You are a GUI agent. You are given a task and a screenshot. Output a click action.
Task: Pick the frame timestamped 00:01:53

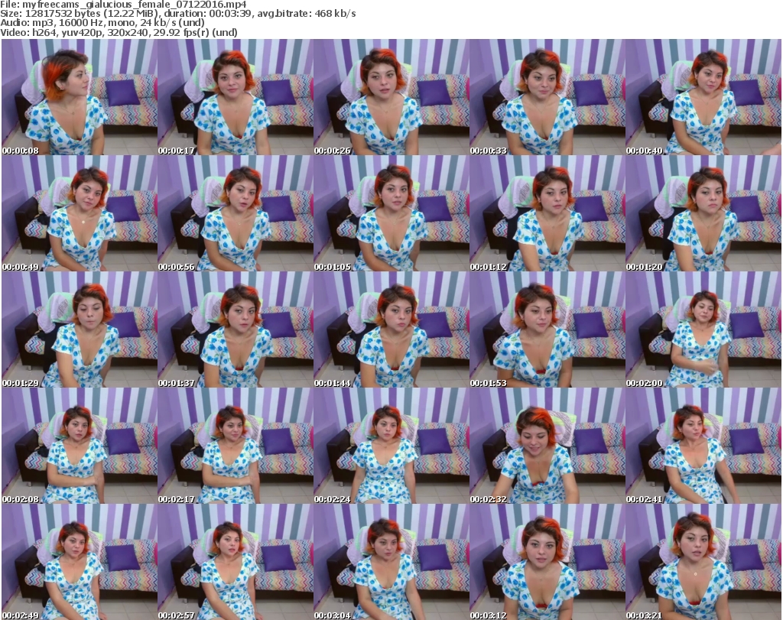click(547, 330)
